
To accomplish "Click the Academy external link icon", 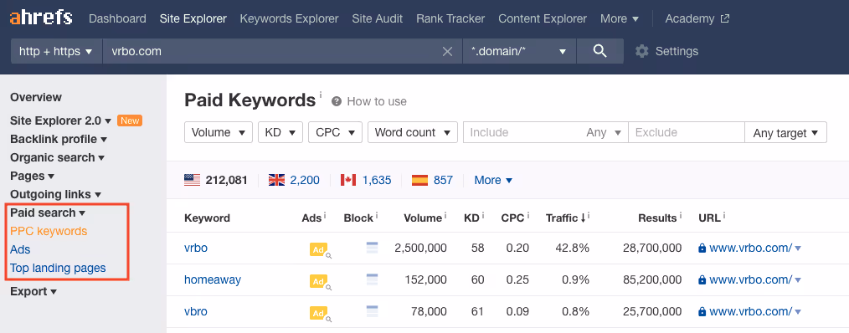I will click(725, 18).
